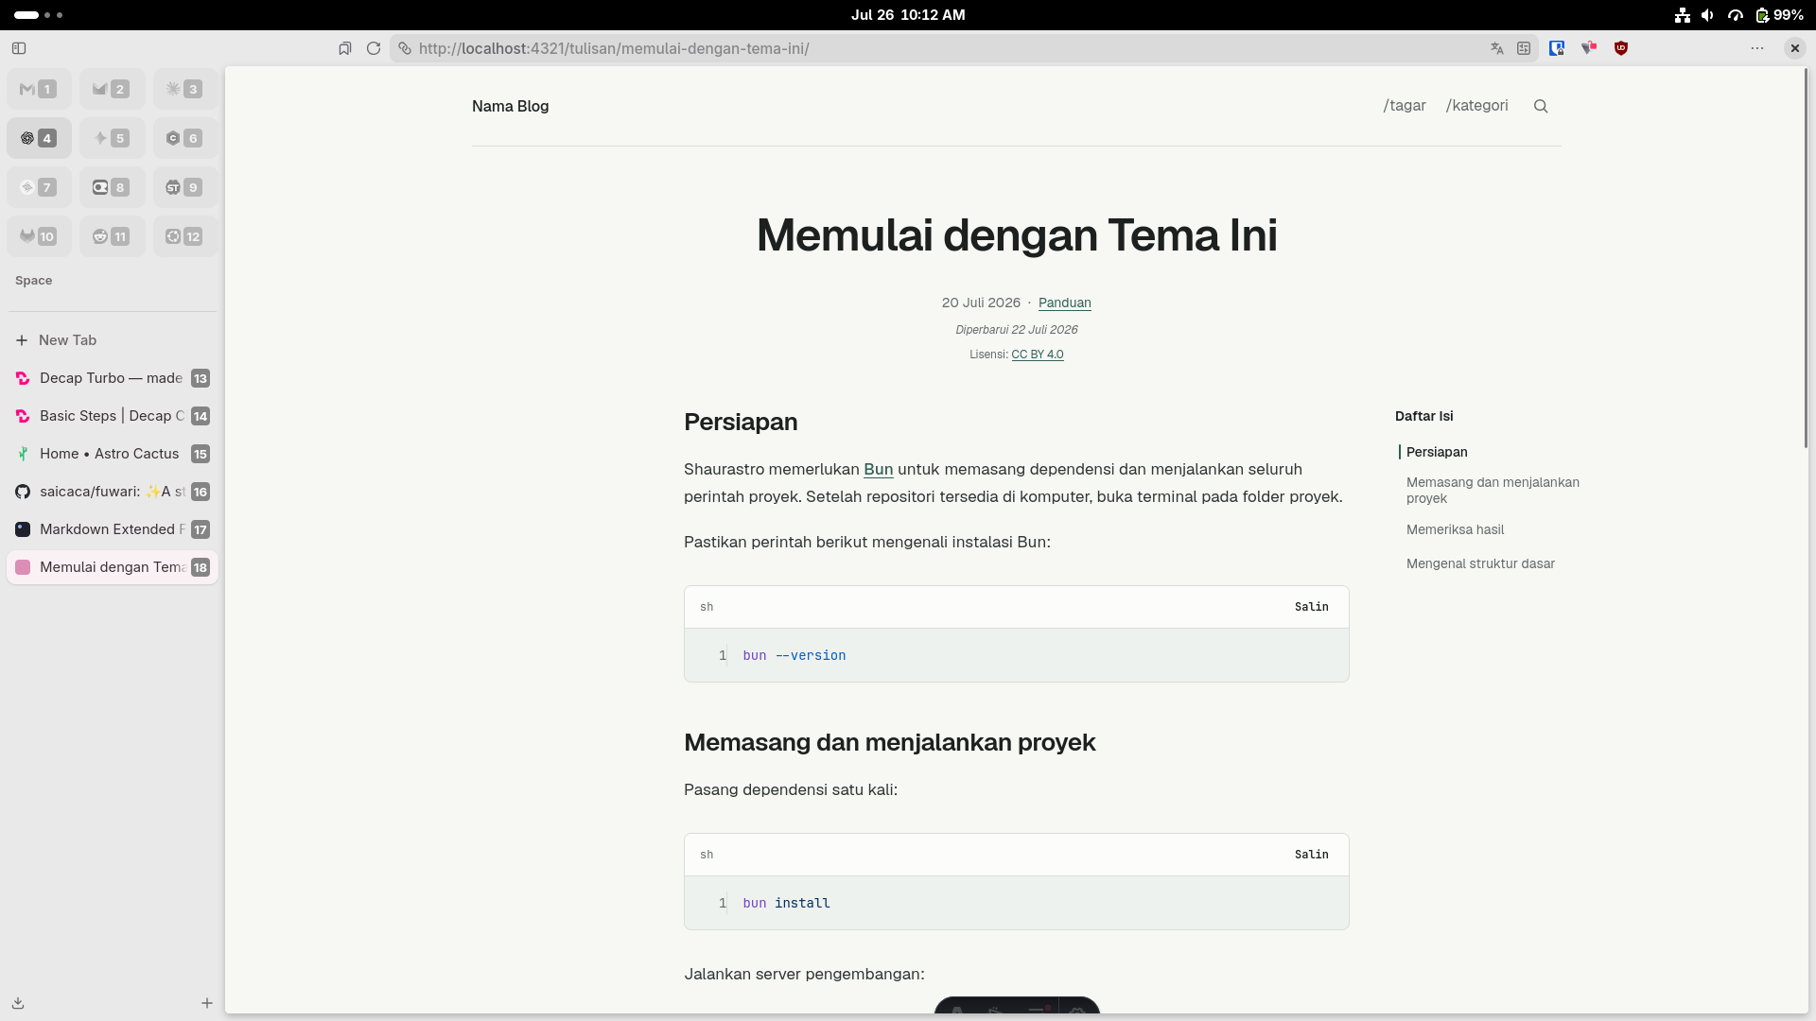Image resolution: width=1816 pixels, height=1021 pixels.
Task: Open the three-dots browser menu
Action: [x=1757, y=48]
